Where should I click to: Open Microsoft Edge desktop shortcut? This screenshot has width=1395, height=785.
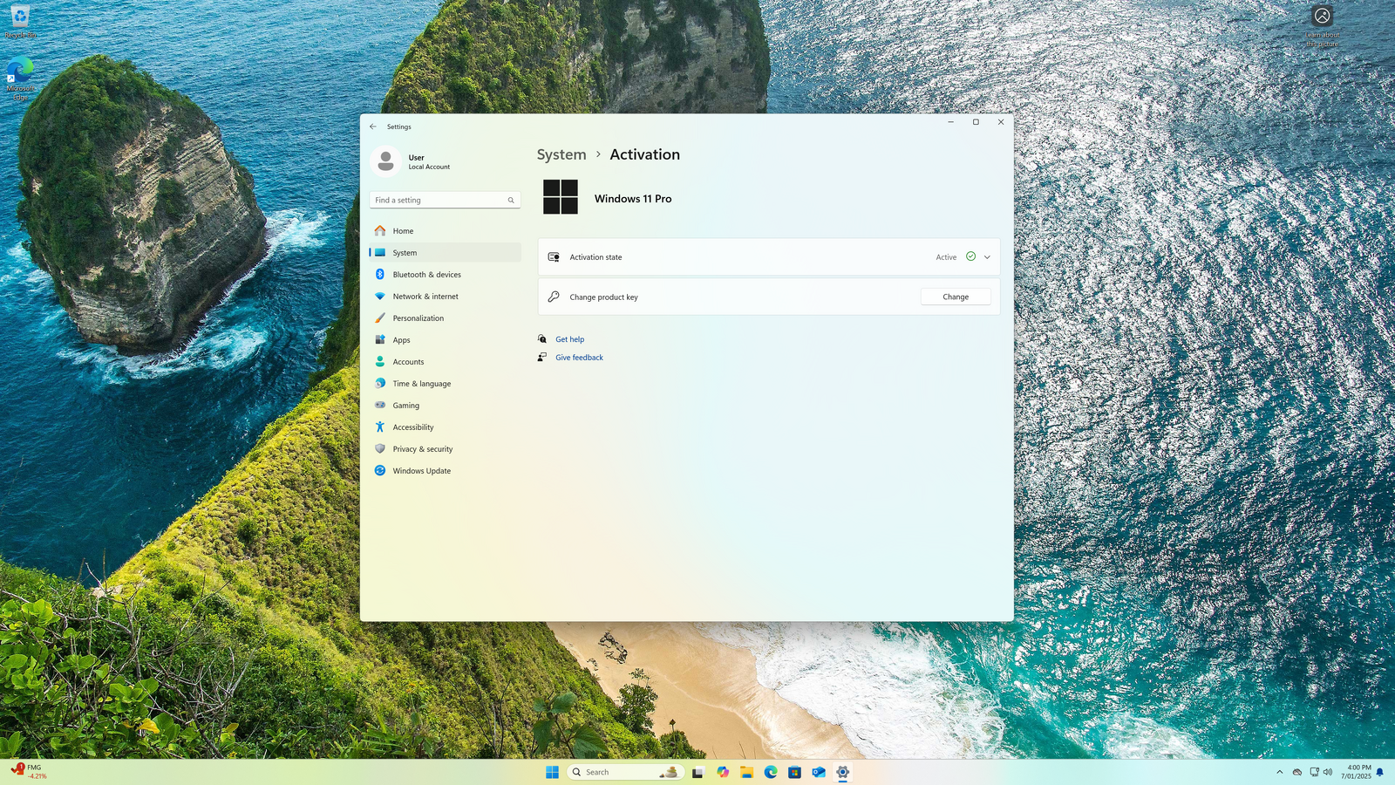click(20, 78)
